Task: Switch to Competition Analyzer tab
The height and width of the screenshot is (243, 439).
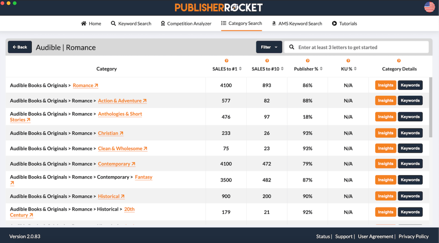Action: tap(186, 24)
